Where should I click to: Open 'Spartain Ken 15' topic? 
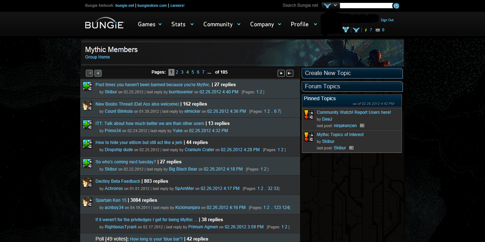pyautogui.click(x=111, y=200)
